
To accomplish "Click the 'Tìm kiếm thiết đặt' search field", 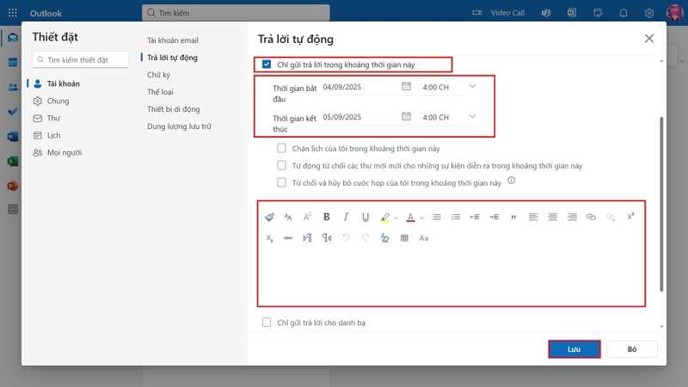I will [80, 59].
